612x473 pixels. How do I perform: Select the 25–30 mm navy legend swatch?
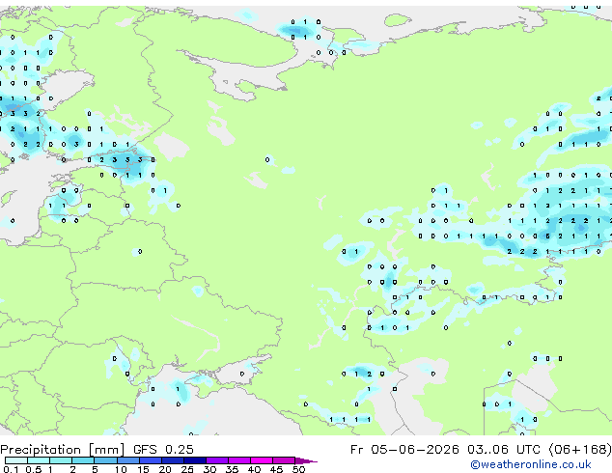194,460
